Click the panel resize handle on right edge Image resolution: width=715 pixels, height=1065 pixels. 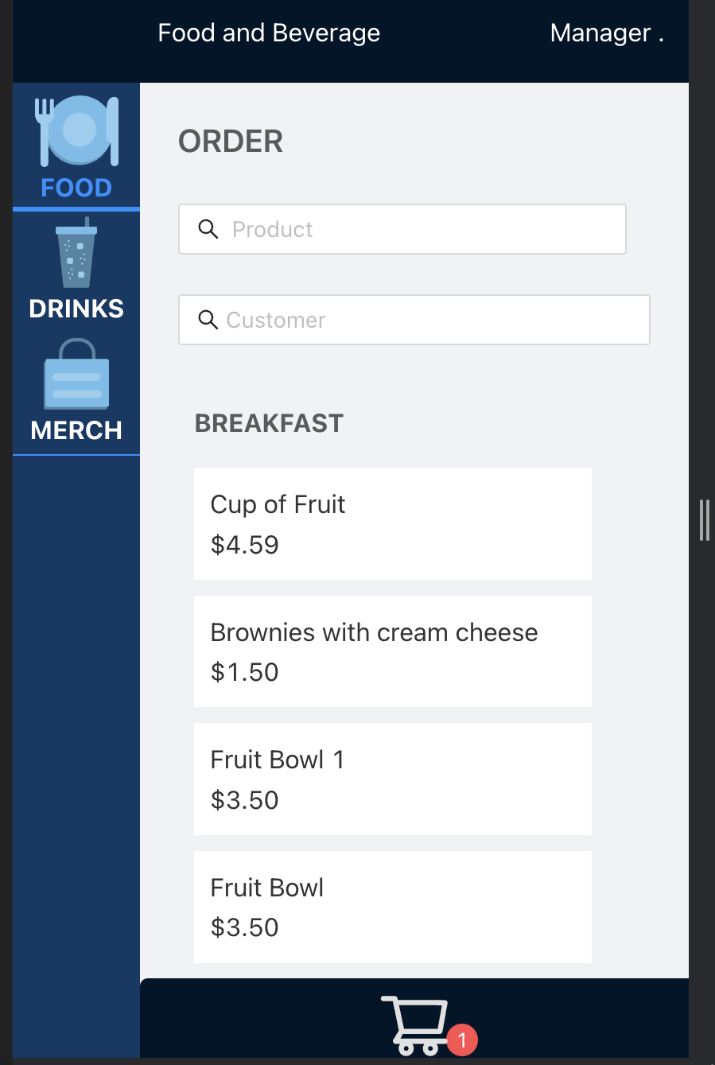click(x=704, y=520)
